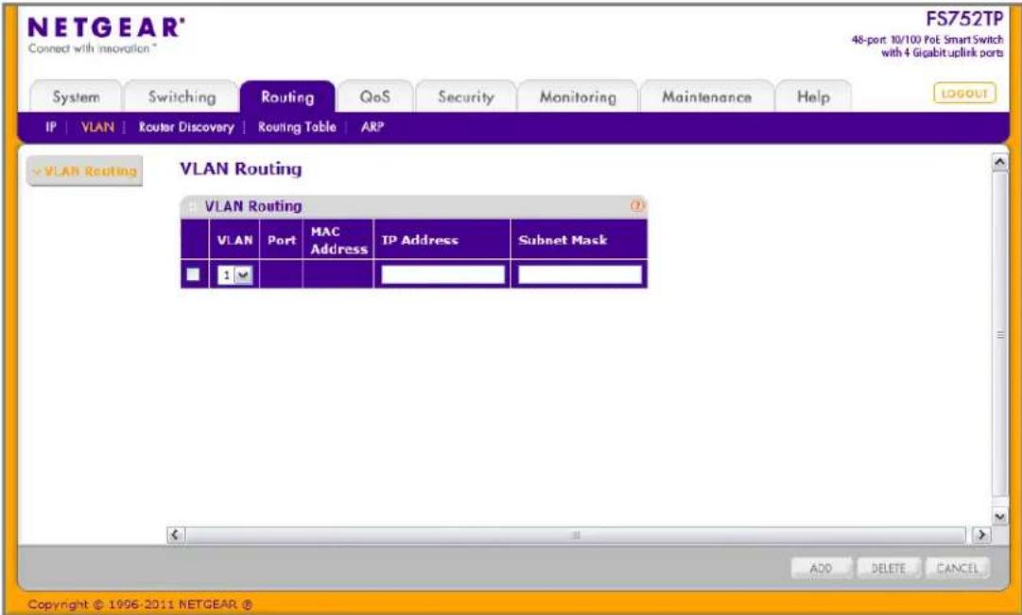This screenshot has width=1022, height=615.
Task: Click the Subnet Mask column header
Action: (579, 240)
